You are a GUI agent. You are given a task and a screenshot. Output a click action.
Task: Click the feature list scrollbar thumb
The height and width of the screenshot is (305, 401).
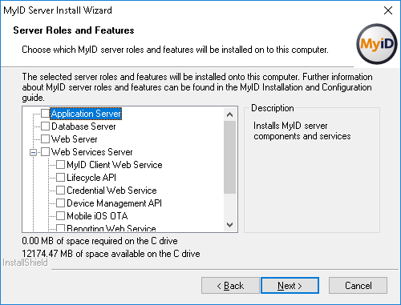[x=229, y=157]
